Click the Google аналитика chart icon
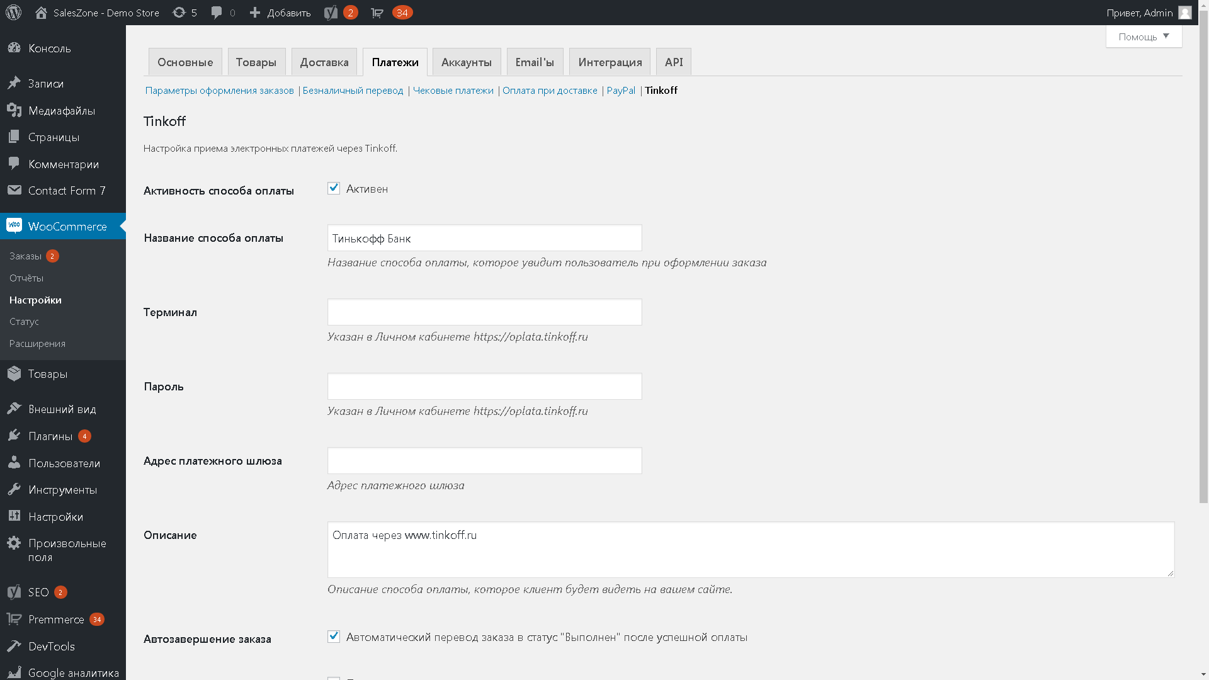This screenshot has height=680, width=1209. coord(14,672)
